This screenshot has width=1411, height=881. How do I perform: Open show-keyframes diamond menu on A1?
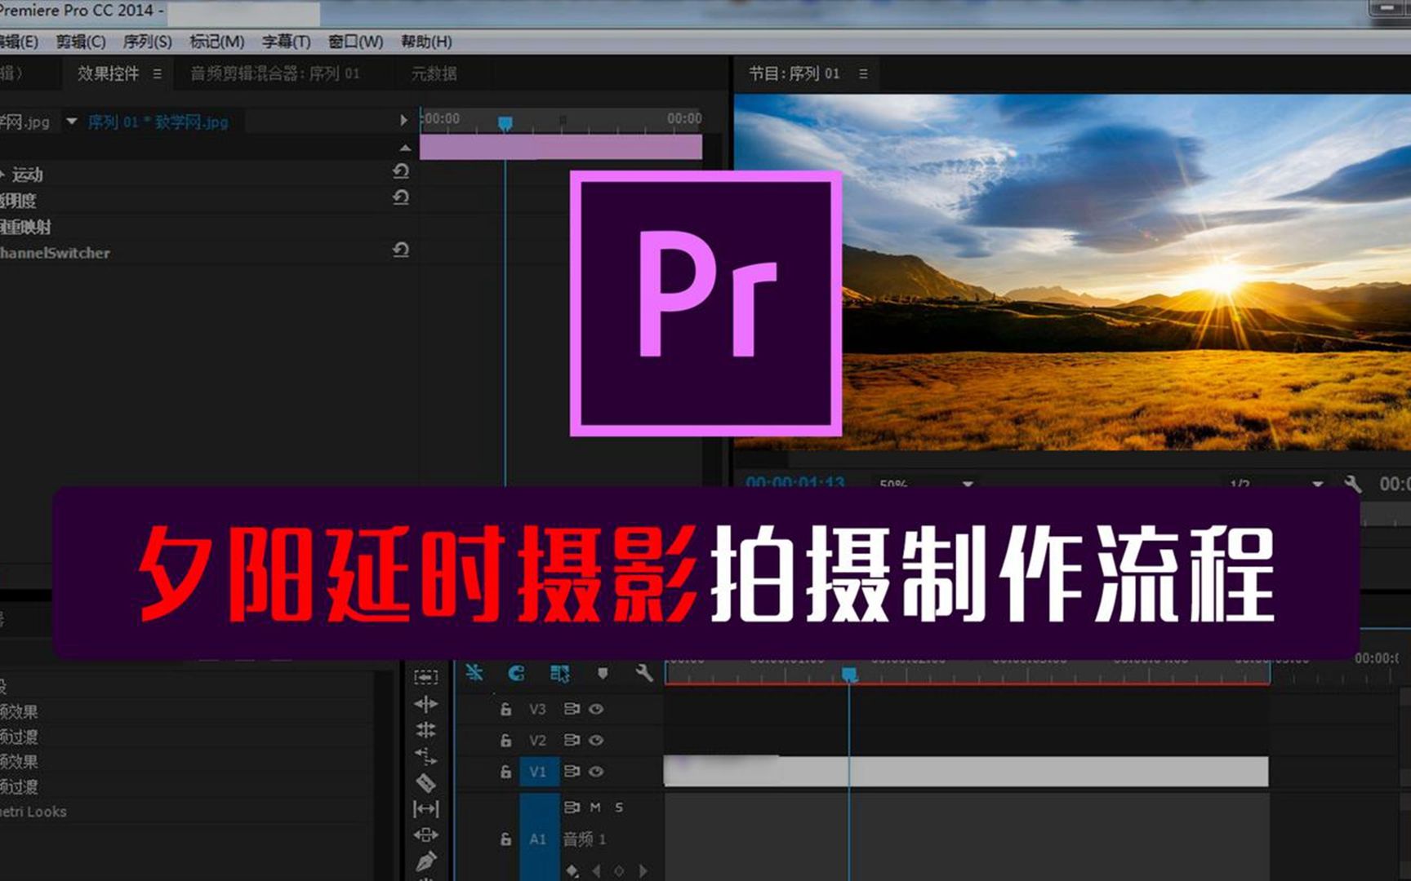pos(572,871)
